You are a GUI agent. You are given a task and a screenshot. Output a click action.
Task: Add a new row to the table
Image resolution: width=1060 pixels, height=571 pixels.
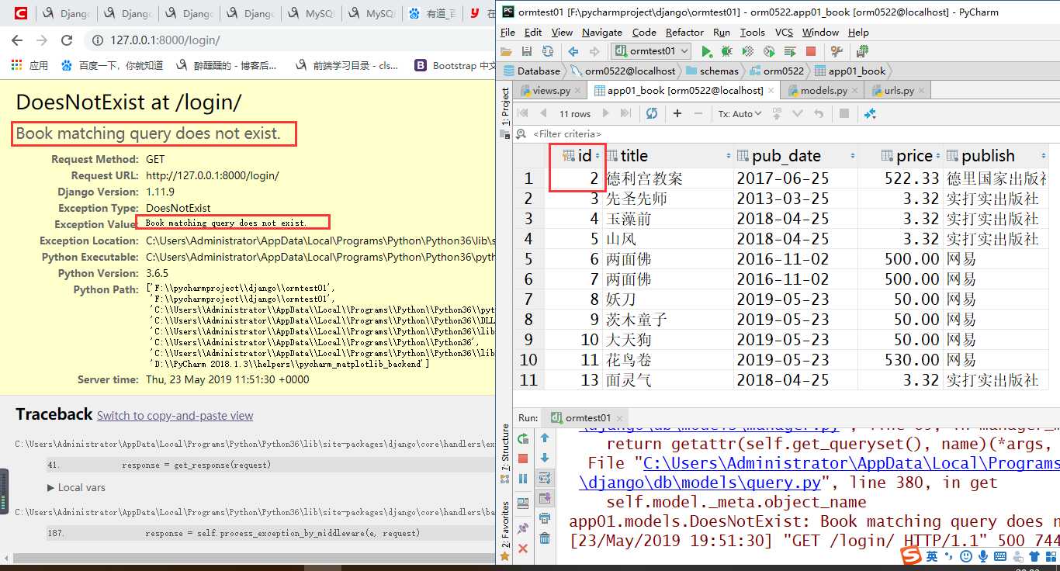(x=677, y=113)
